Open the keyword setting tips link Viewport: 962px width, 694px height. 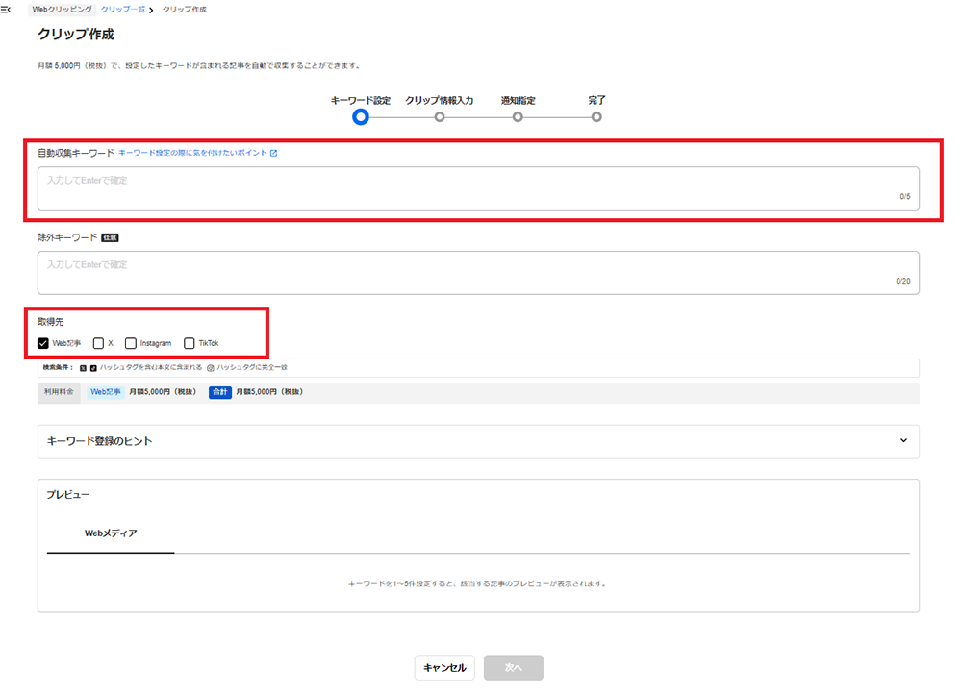point(192,153)
